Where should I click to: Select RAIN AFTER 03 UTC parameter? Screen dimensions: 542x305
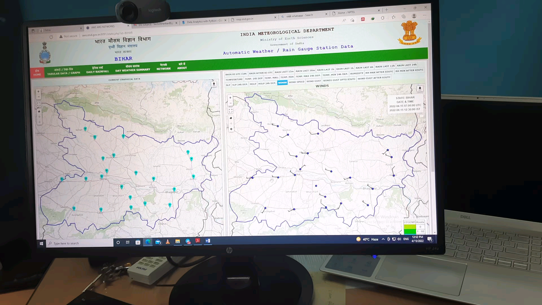(x=261, y=73)
